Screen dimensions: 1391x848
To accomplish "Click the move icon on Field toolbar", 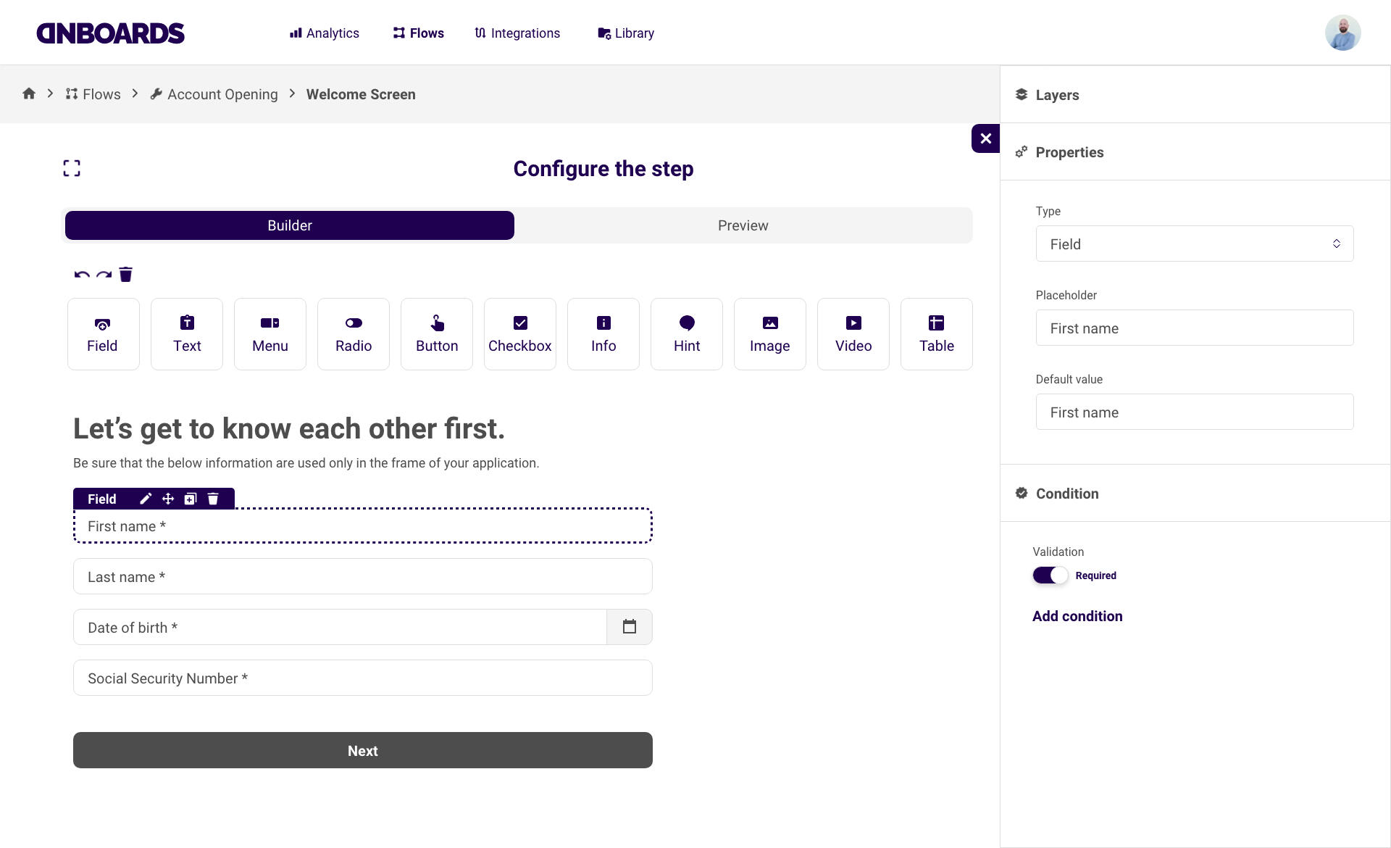I will point(168,499).
